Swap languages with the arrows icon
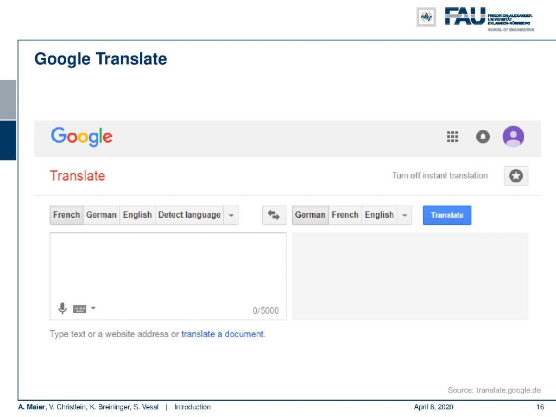Viewport: 556px width, 417px height. (274, 215)
